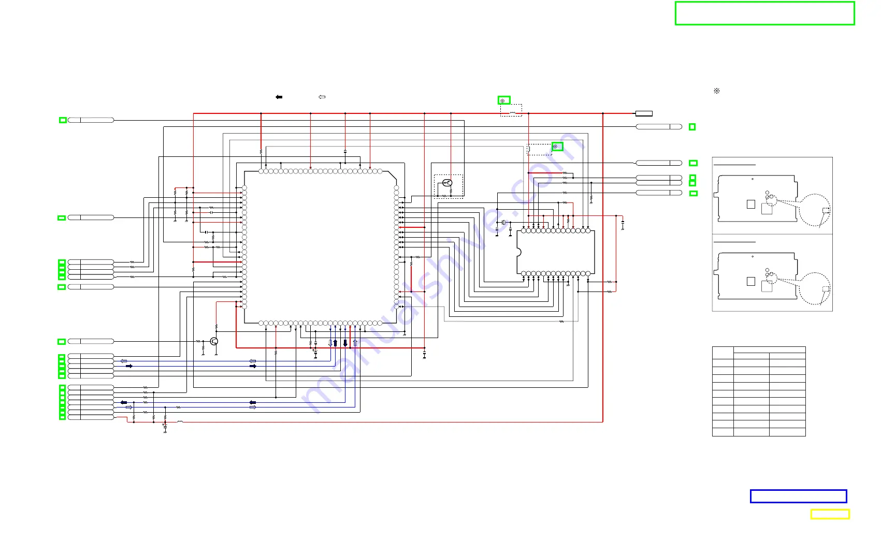Click the transistor symbol inside the dashed box

(448, 183)
